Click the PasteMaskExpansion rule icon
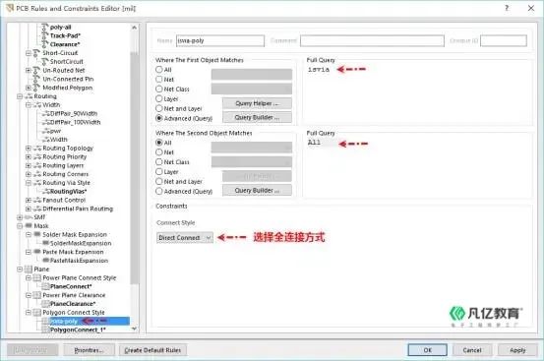The width and height of the screenshot is (544, 361). pyautogui.click(x=46, y=261)
